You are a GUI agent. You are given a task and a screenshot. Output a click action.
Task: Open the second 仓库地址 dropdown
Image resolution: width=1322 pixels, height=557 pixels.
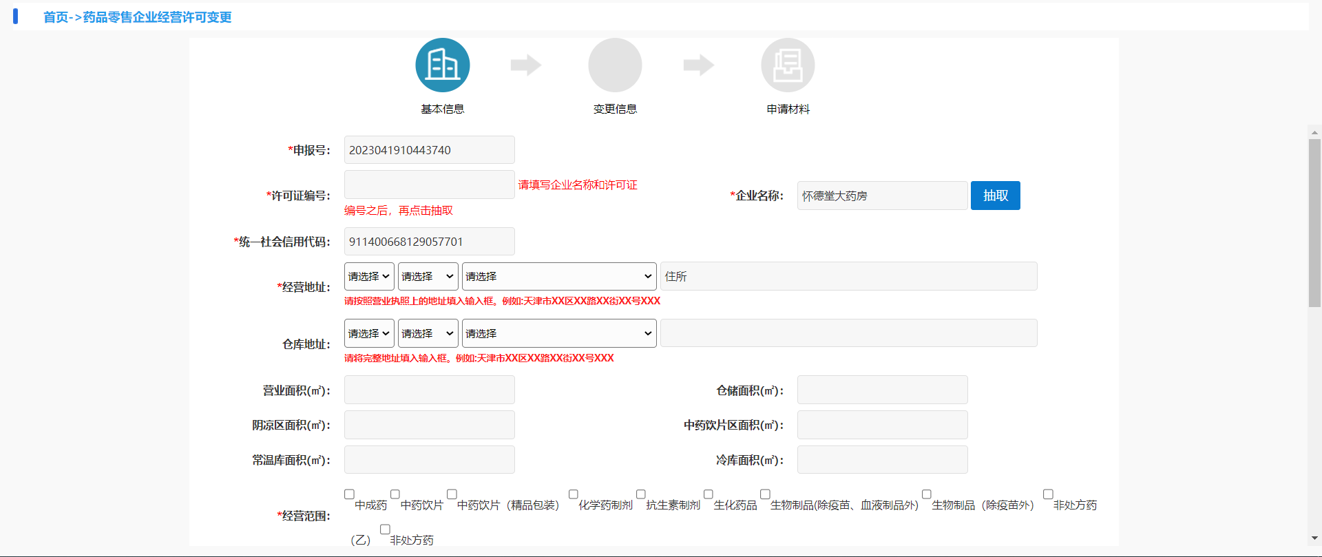click(428, 333)
